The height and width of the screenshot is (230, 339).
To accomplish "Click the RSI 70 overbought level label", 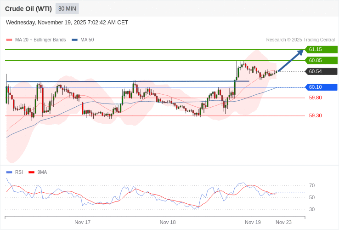I will tap(312, 186).
